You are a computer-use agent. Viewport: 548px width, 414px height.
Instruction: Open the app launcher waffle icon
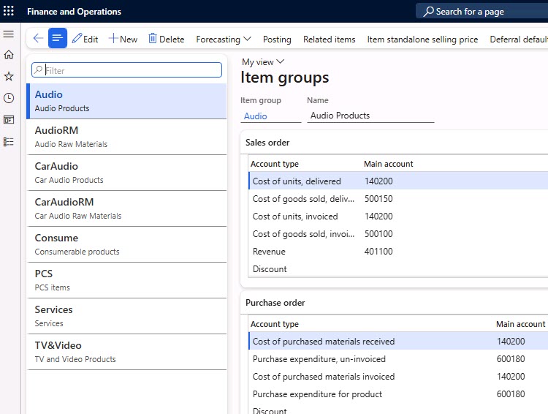coord(9,12)
